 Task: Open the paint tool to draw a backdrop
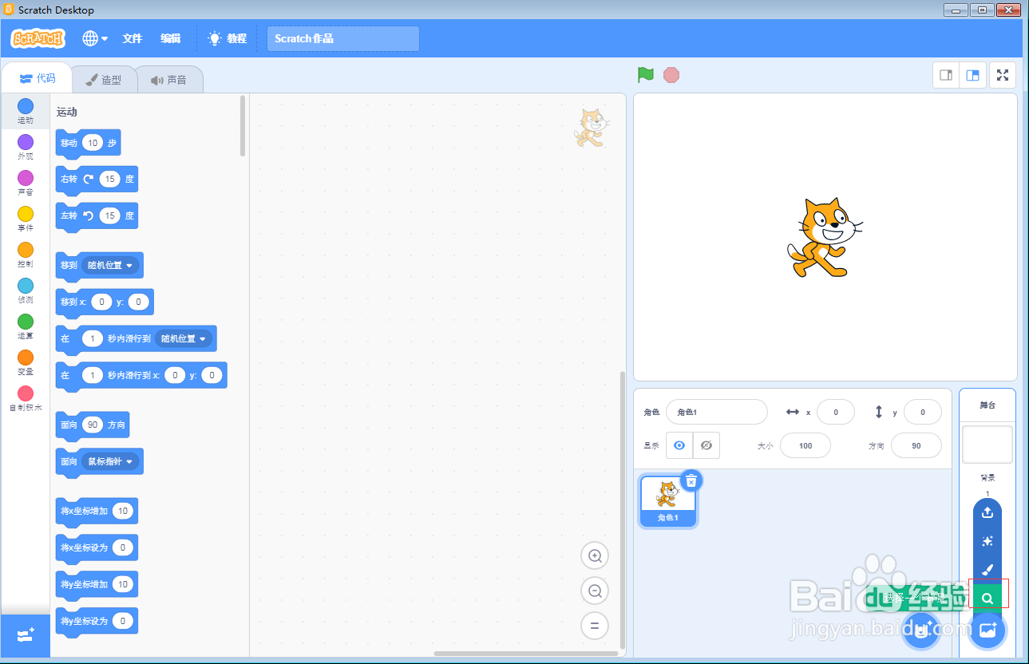(x=987, y=570)
